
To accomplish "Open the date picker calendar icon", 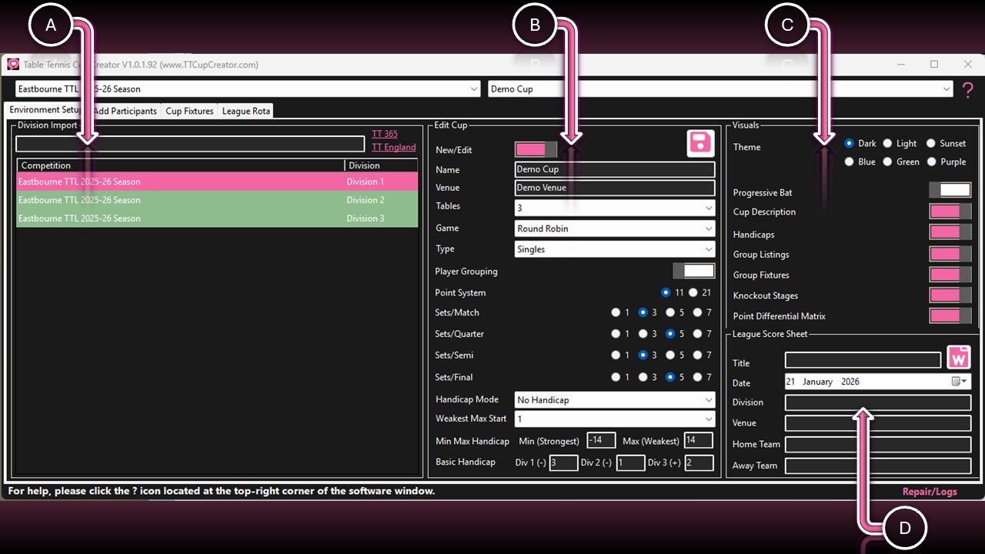I will coord(960,382).
